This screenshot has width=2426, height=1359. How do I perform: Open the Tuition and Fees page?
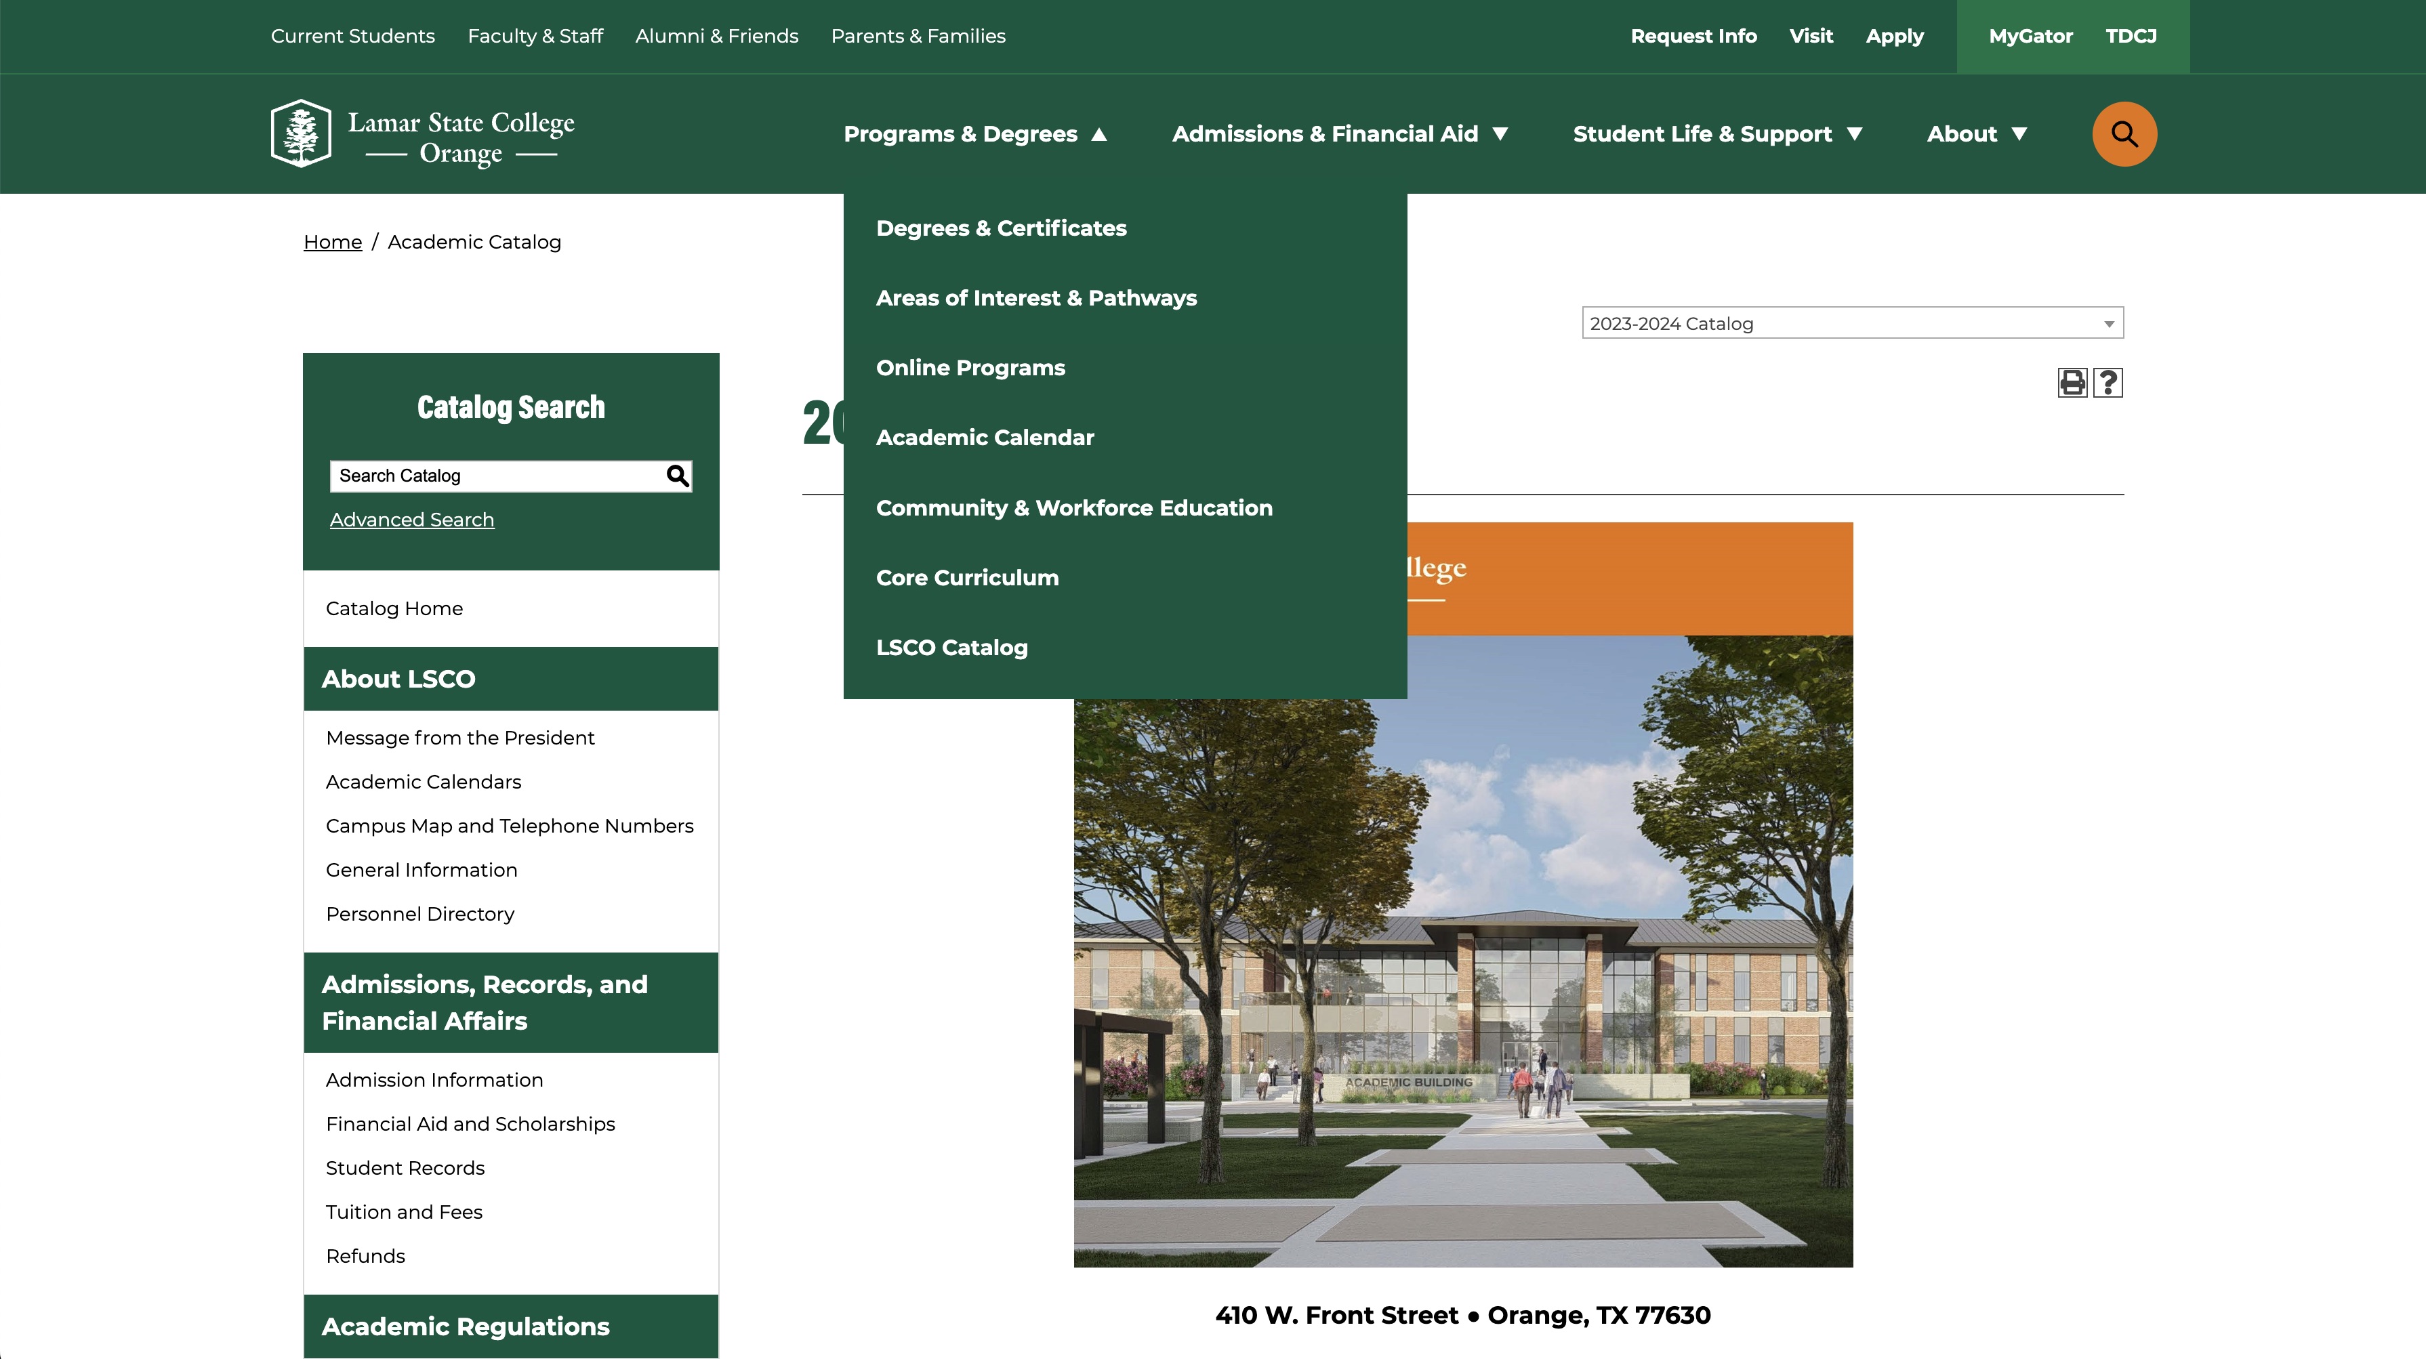tap(404, 1212)
